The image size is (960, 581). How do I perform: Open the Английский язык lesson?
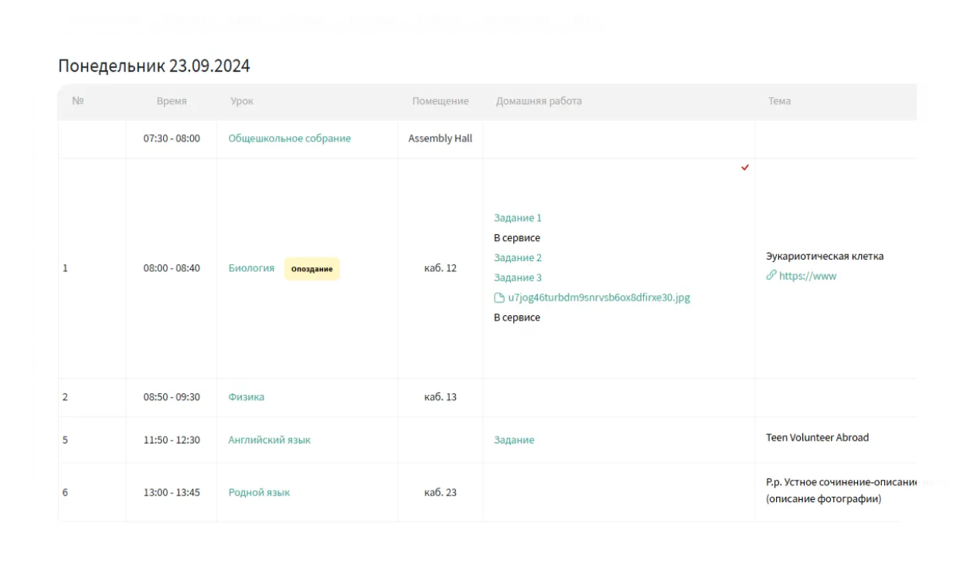[x=269, y=440]
